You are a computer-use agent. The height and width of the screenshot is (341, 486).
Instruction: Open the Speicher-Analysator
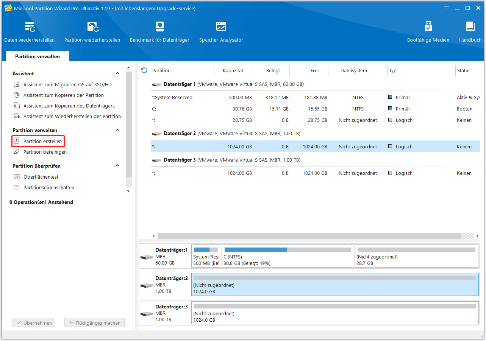tap(221, 32)
